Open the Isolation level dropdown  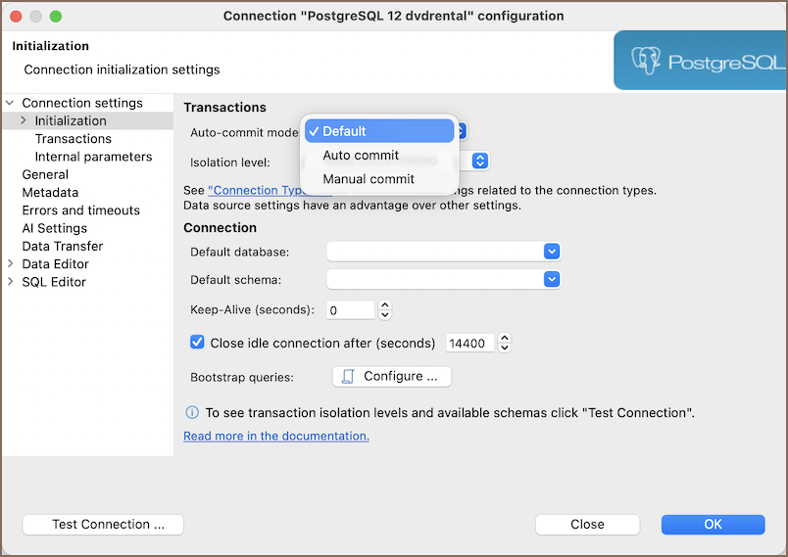[x=479, y=162]
